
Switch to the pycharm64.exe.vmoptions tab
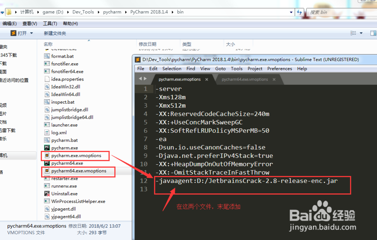pyautogui.click(x=245, y=79)
